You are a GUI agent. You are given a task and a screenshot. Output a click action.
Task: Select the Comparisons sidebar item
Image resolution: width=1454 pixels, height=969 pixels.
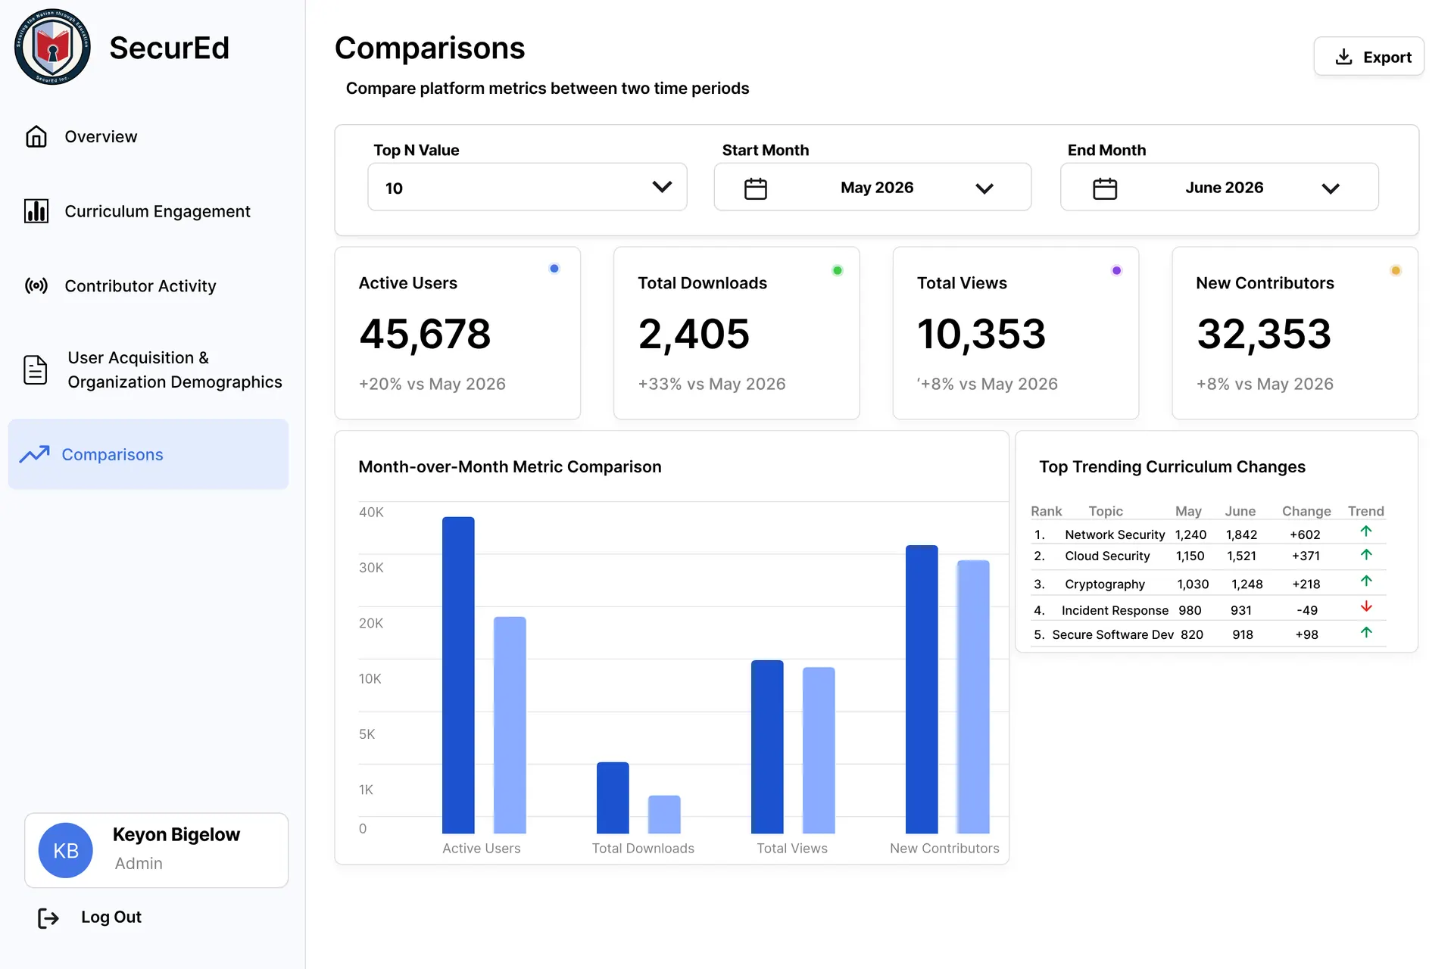point(148,454)
